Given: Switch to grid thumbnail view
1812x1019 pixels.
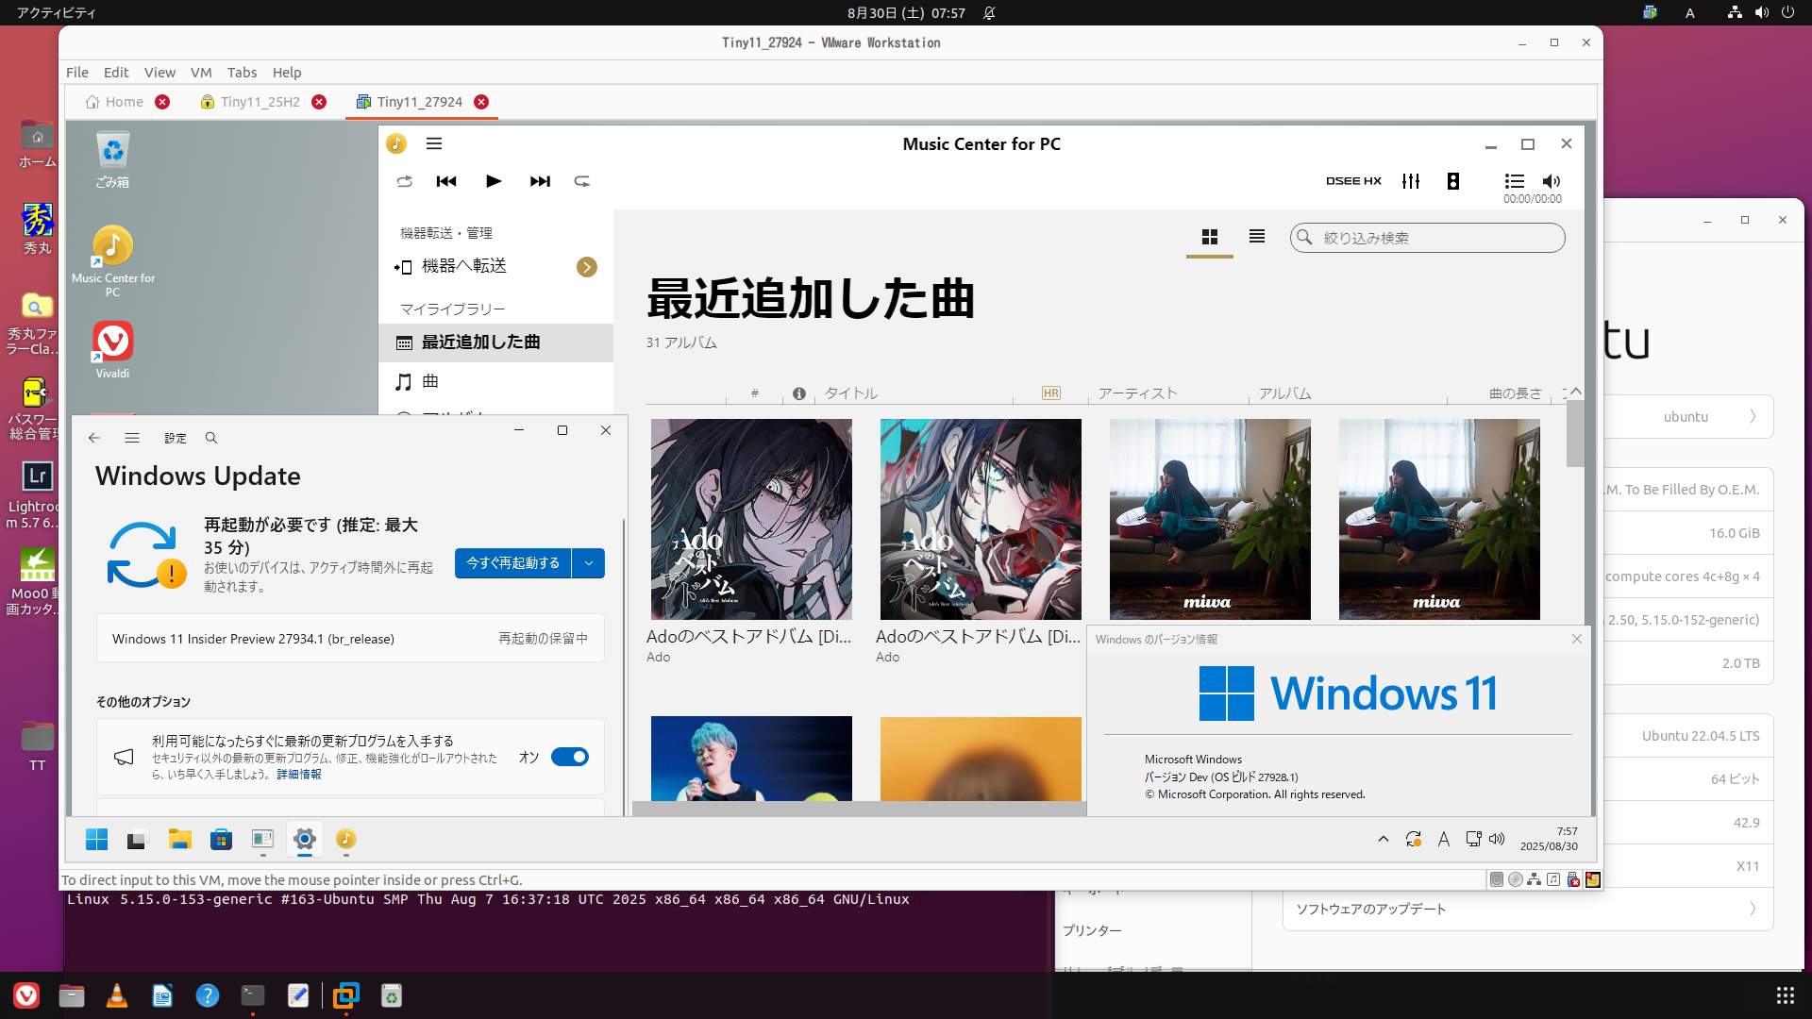Looking at the screenshot, I should 1210,237.
